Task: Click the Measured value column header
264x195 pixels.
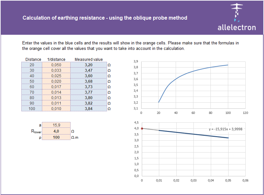Action: tap(89, 60)
